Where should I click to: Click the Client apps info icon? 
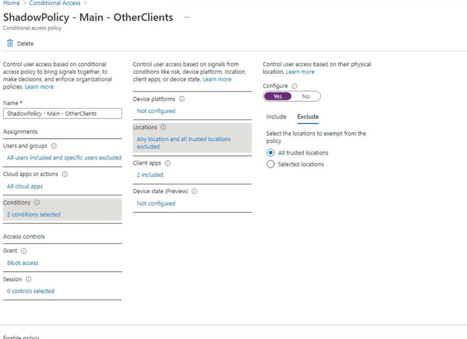pyautogui.click(x=168, y=164)
